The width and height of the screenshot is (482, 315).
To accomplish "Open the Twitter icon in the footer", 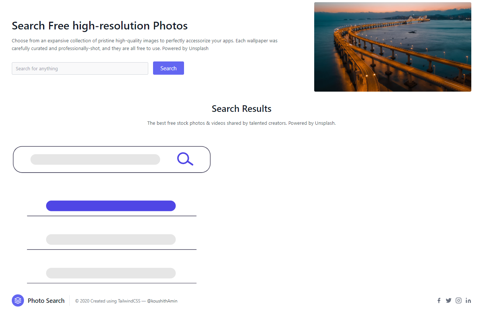I will [448, 301].
